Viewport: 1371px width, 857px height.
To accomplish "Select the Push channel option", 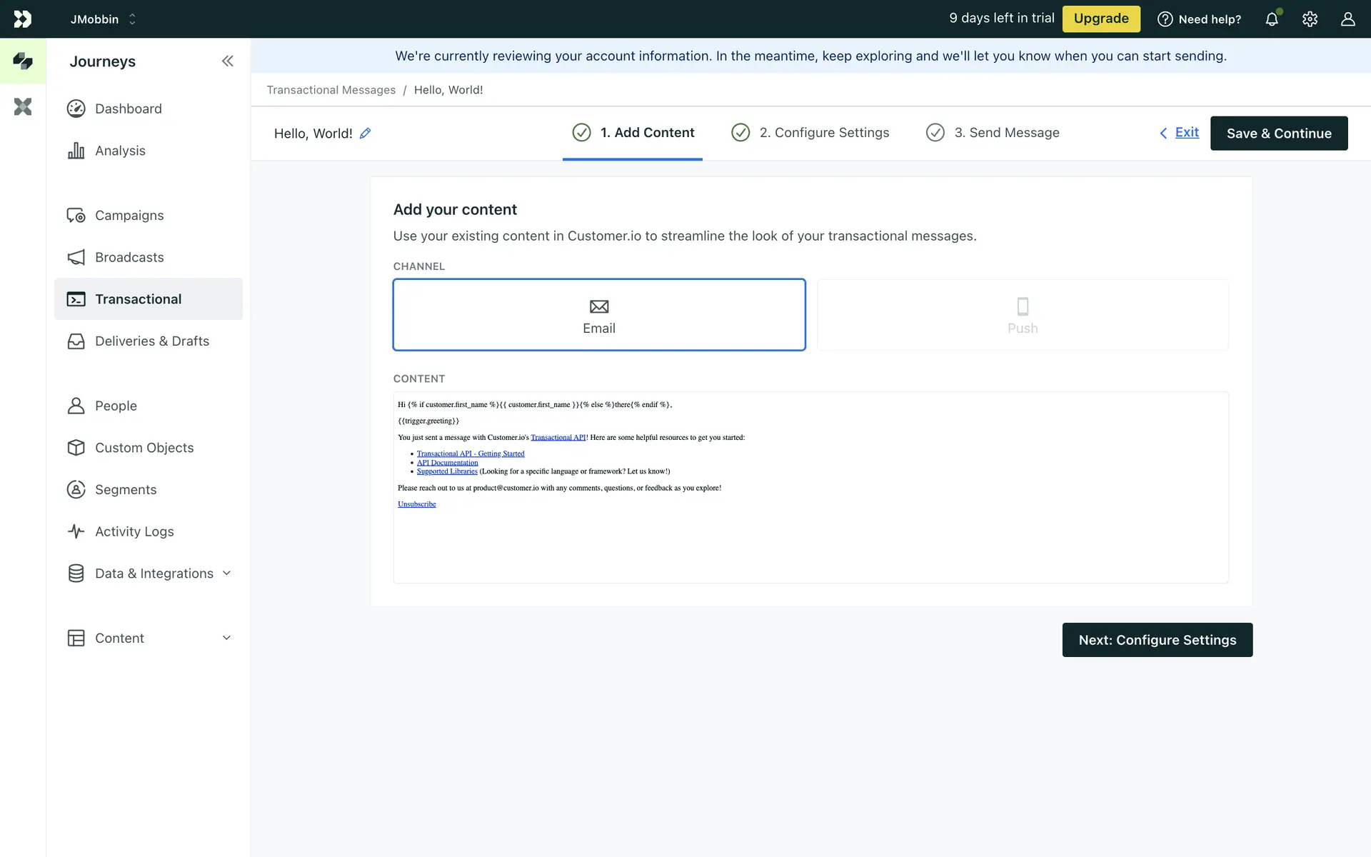I will tap(1022, 315).
